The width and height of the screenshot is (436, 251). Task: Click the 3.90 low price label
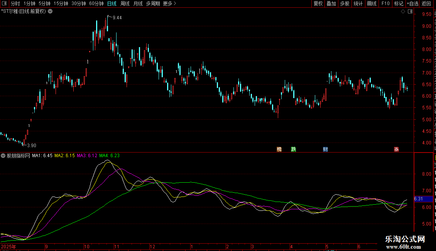(32, 146)
